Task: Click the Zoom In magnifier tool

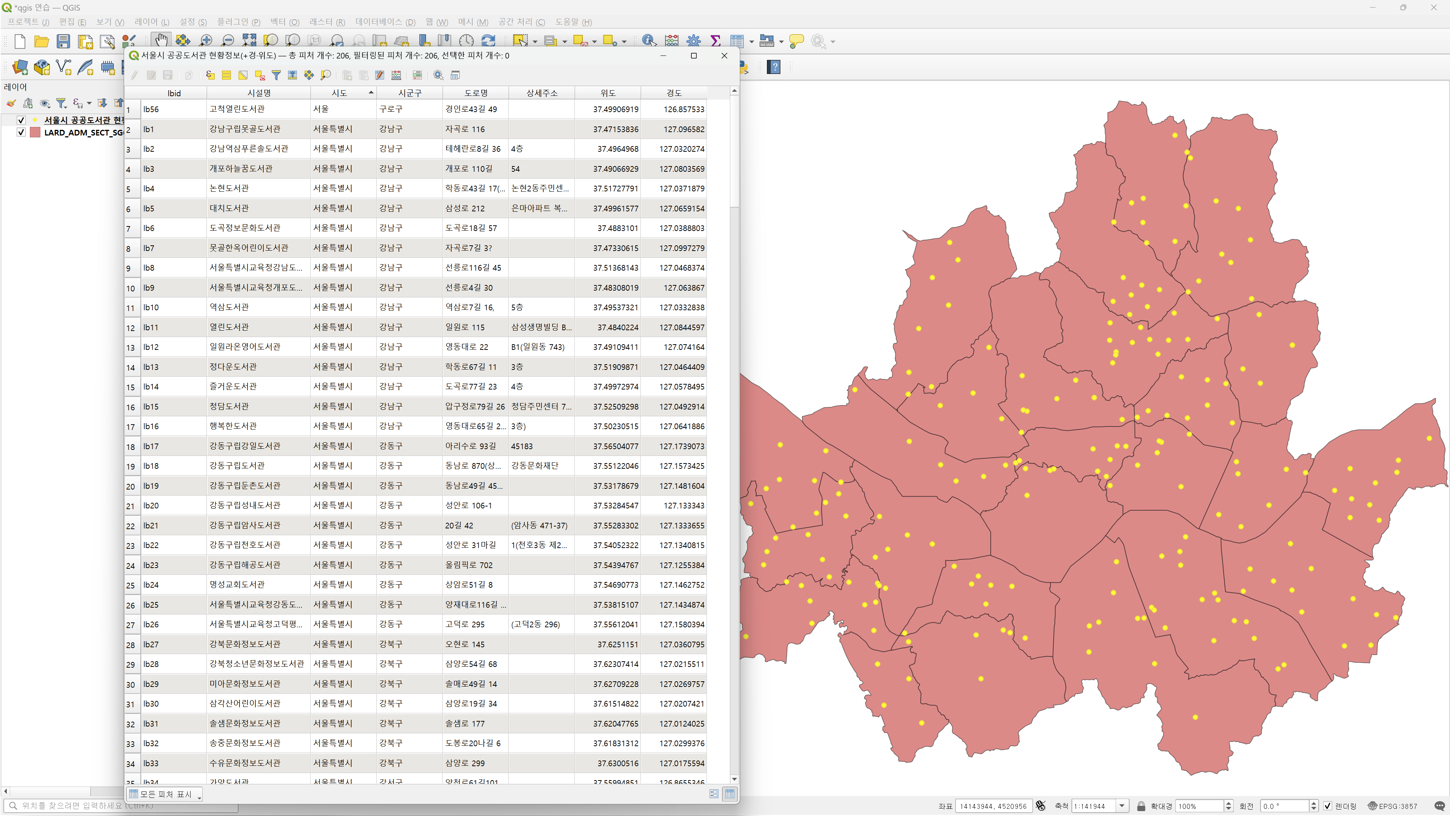Action: 206,40
